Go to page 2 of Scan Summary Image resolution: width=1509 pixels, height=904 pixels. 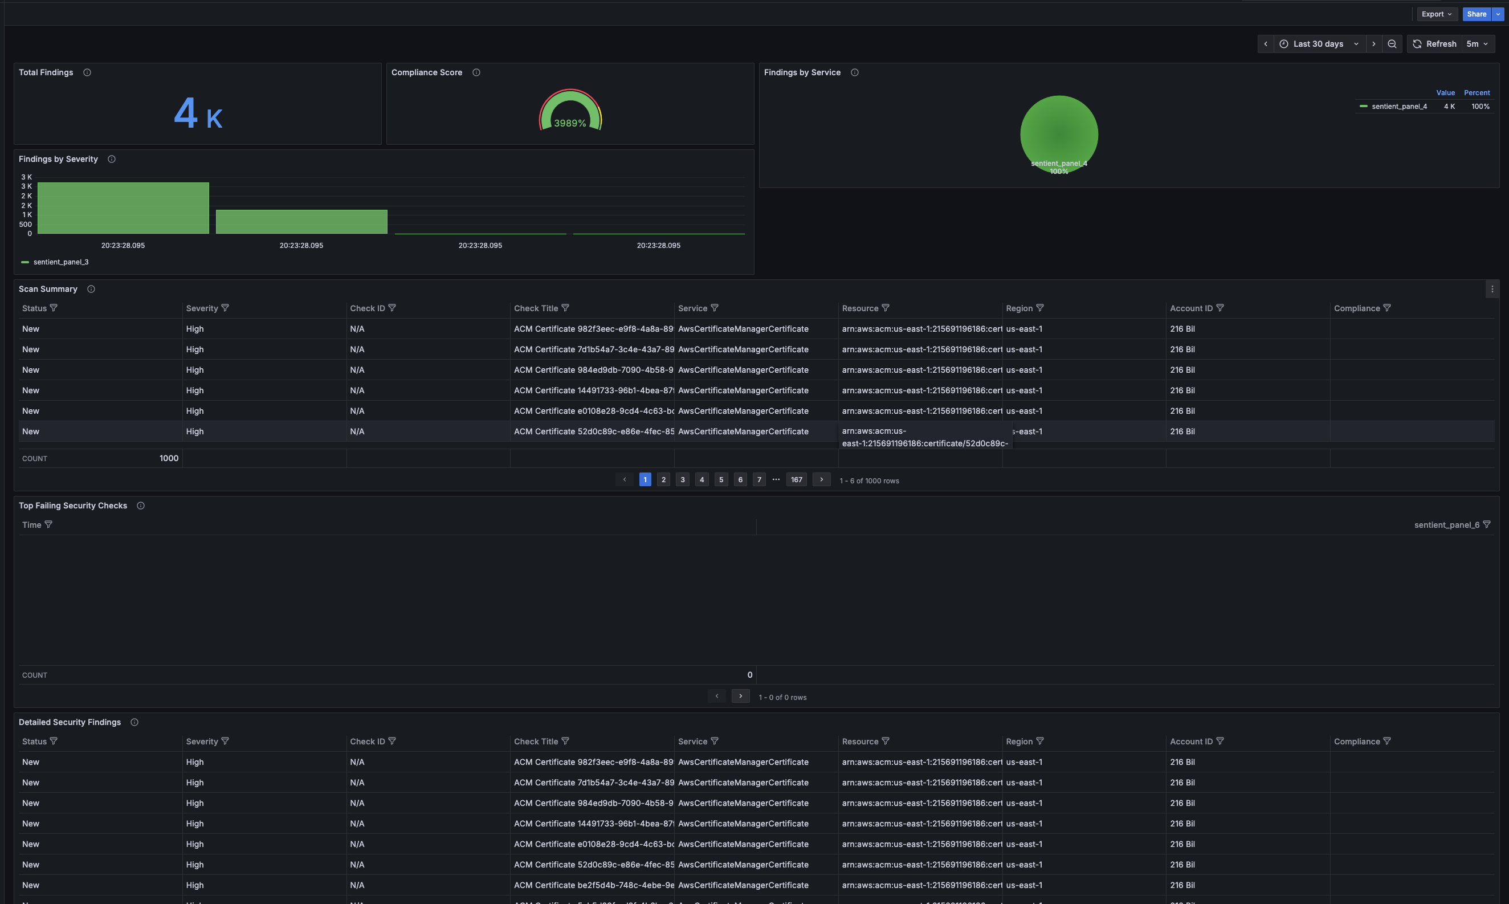coord(664,479)
